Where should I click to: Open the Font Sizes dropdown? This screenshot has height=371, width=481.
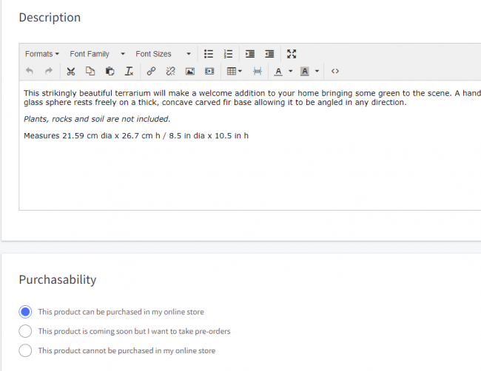[x=163, y=54]
